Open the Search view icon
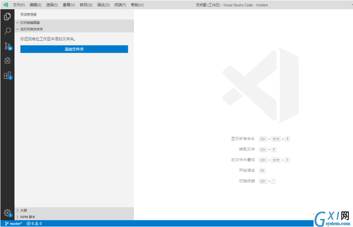353x227 pixels. [7, 31]
